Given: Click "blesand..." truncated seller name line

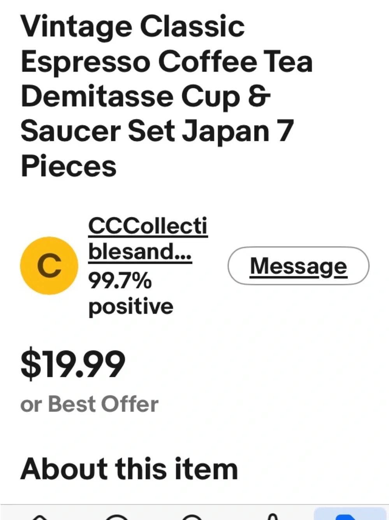Looking at the screenshot, I should (x=140, y=251).
